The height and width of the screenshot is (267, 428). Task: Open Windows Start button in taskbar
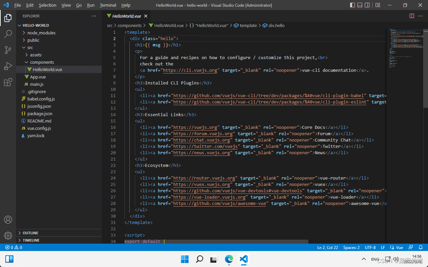(185, 259)
